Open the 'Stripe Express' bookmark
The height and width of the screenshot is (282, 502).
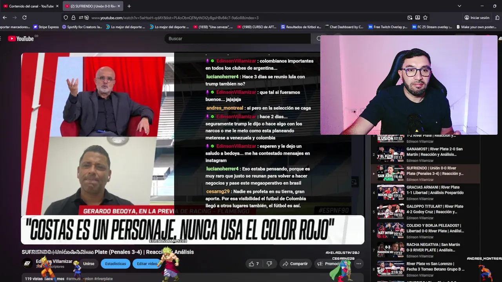coord(46,27)
